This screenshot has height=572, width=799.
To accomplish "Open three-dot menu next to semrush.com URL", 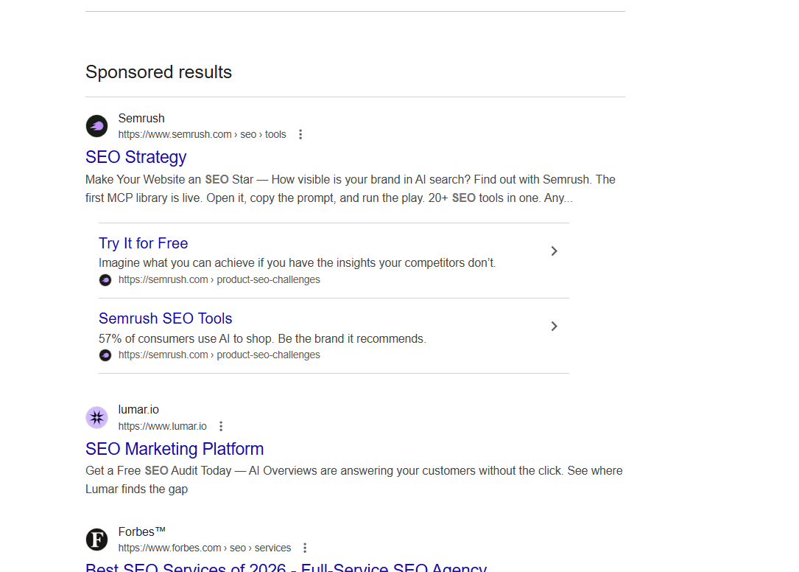I will pyautogui.click(x=300, y=134).
